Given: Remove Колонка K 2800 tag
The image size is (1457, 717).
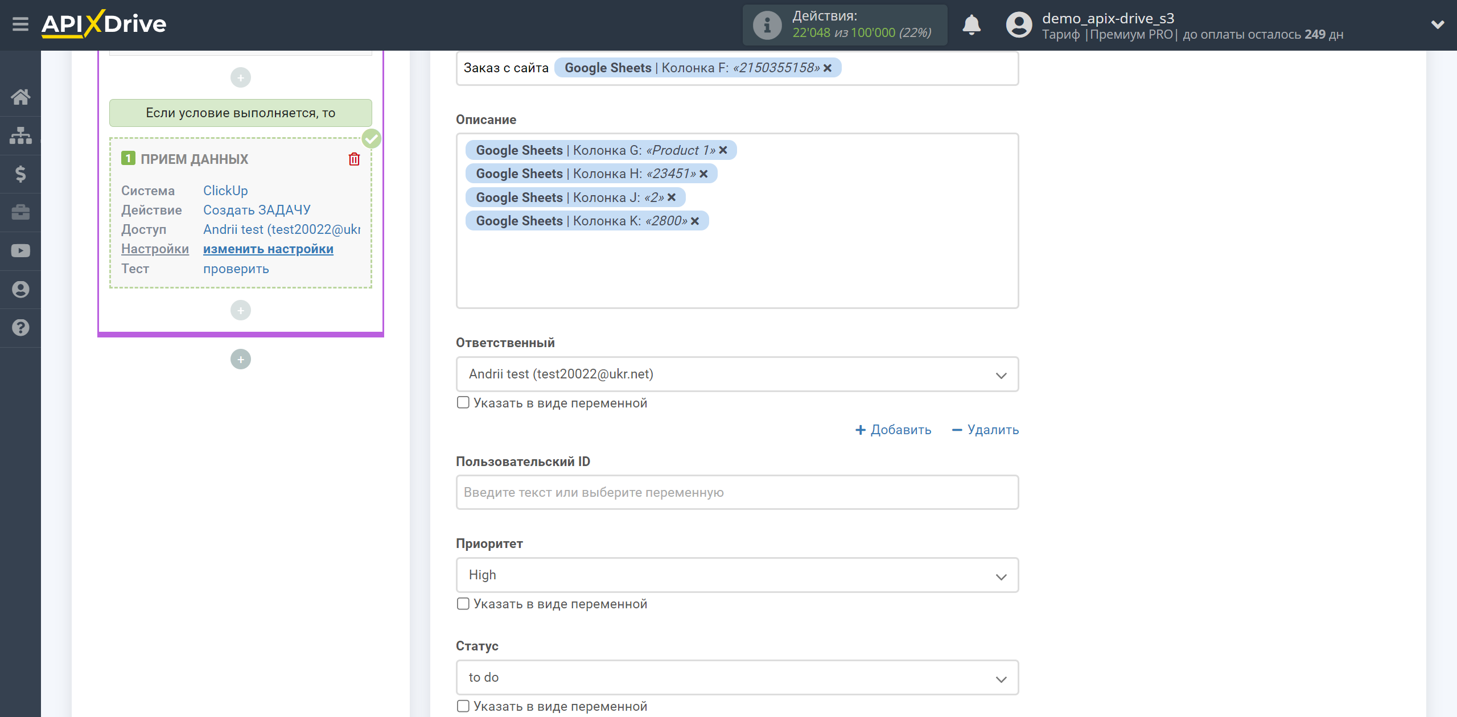Looking at the screenshot, I should tap(695, 221).
